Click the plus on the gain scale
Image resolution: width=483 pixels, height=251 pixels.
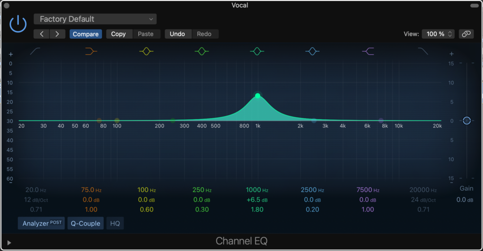click(x=451, y=54)
